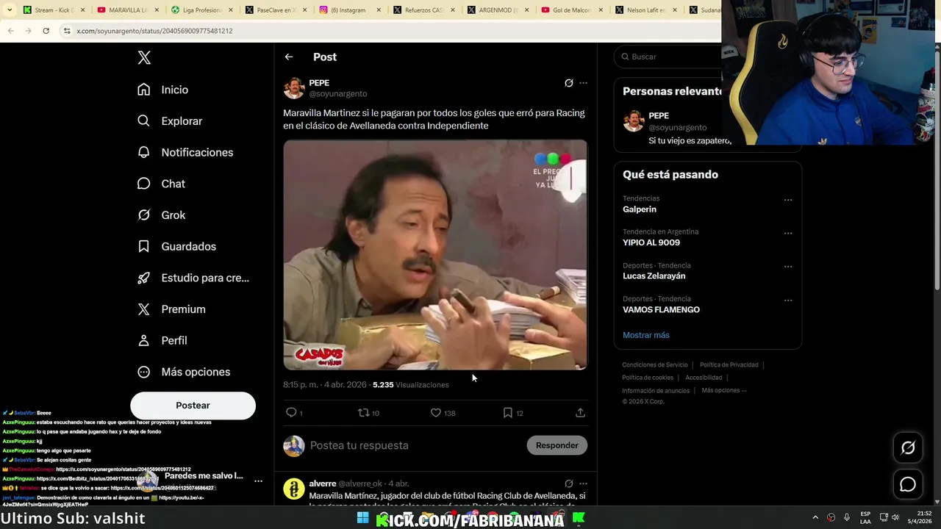941x529 pixels.
Task: Open the VAMOS FLAMENGO trend
Action: [x=661, y=310]
